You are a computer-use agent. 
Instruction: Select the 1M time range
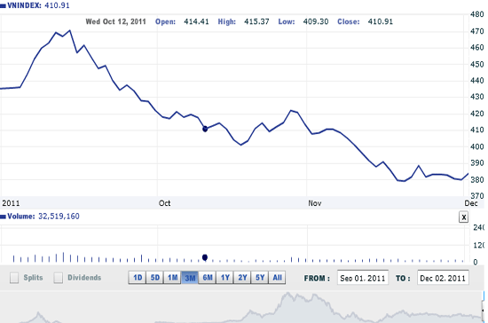point(172,278)
